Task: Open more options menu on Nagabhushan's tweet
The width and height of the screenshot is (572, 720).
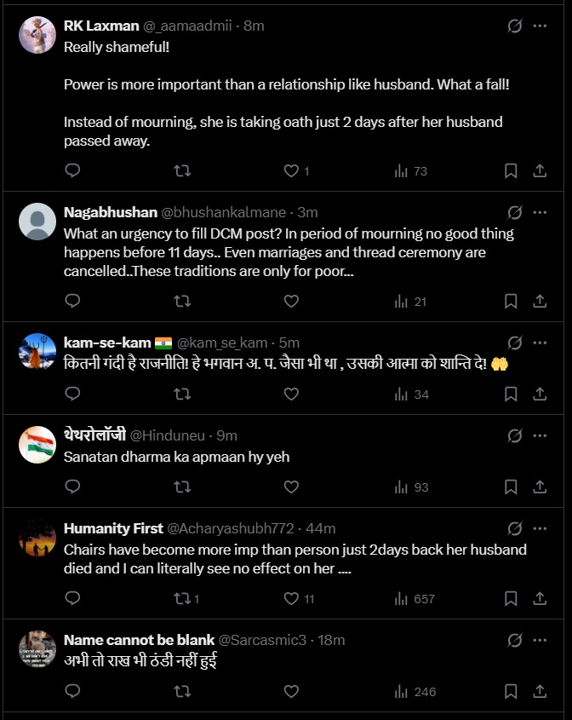Action: point(540,212)
